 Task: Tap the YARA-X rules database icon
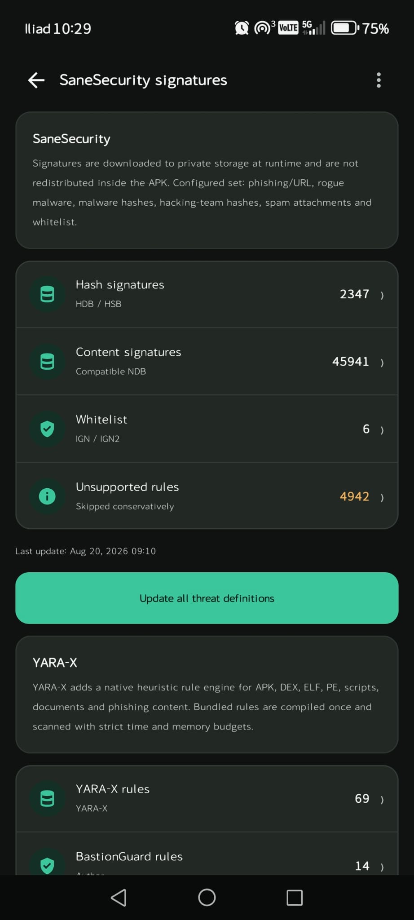pos(47,799)
